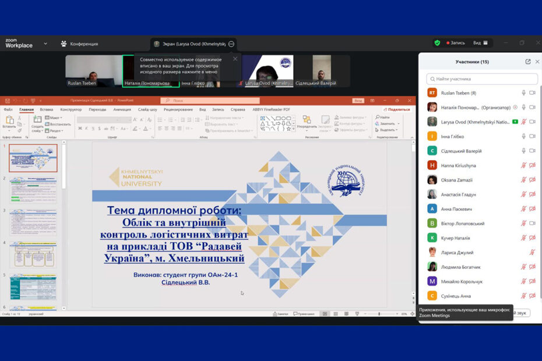Click Ruslan Tseben's microphone icon
Image resolution: width=542 pixels, height=361 pixels.
click(523, 93)
